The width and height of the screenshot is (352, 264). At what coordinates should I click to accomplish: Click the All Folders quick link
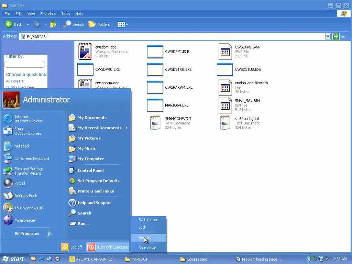tap(14, 81)
